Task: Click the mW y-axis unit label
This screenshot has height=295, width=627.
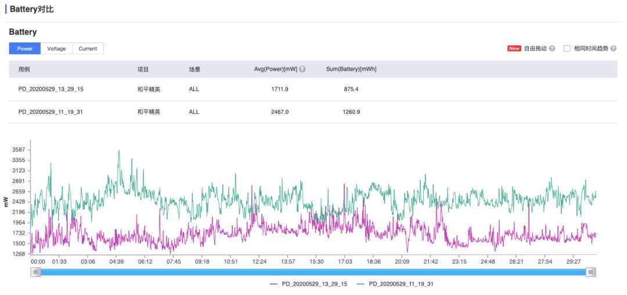Action: (6, 202)
